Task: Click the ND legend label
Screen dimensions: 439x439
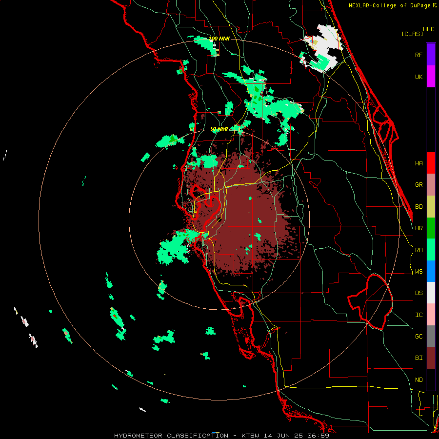Action: (419, 380)
